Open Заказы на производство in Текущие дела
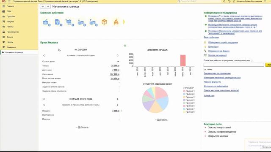 click(222, 132)
